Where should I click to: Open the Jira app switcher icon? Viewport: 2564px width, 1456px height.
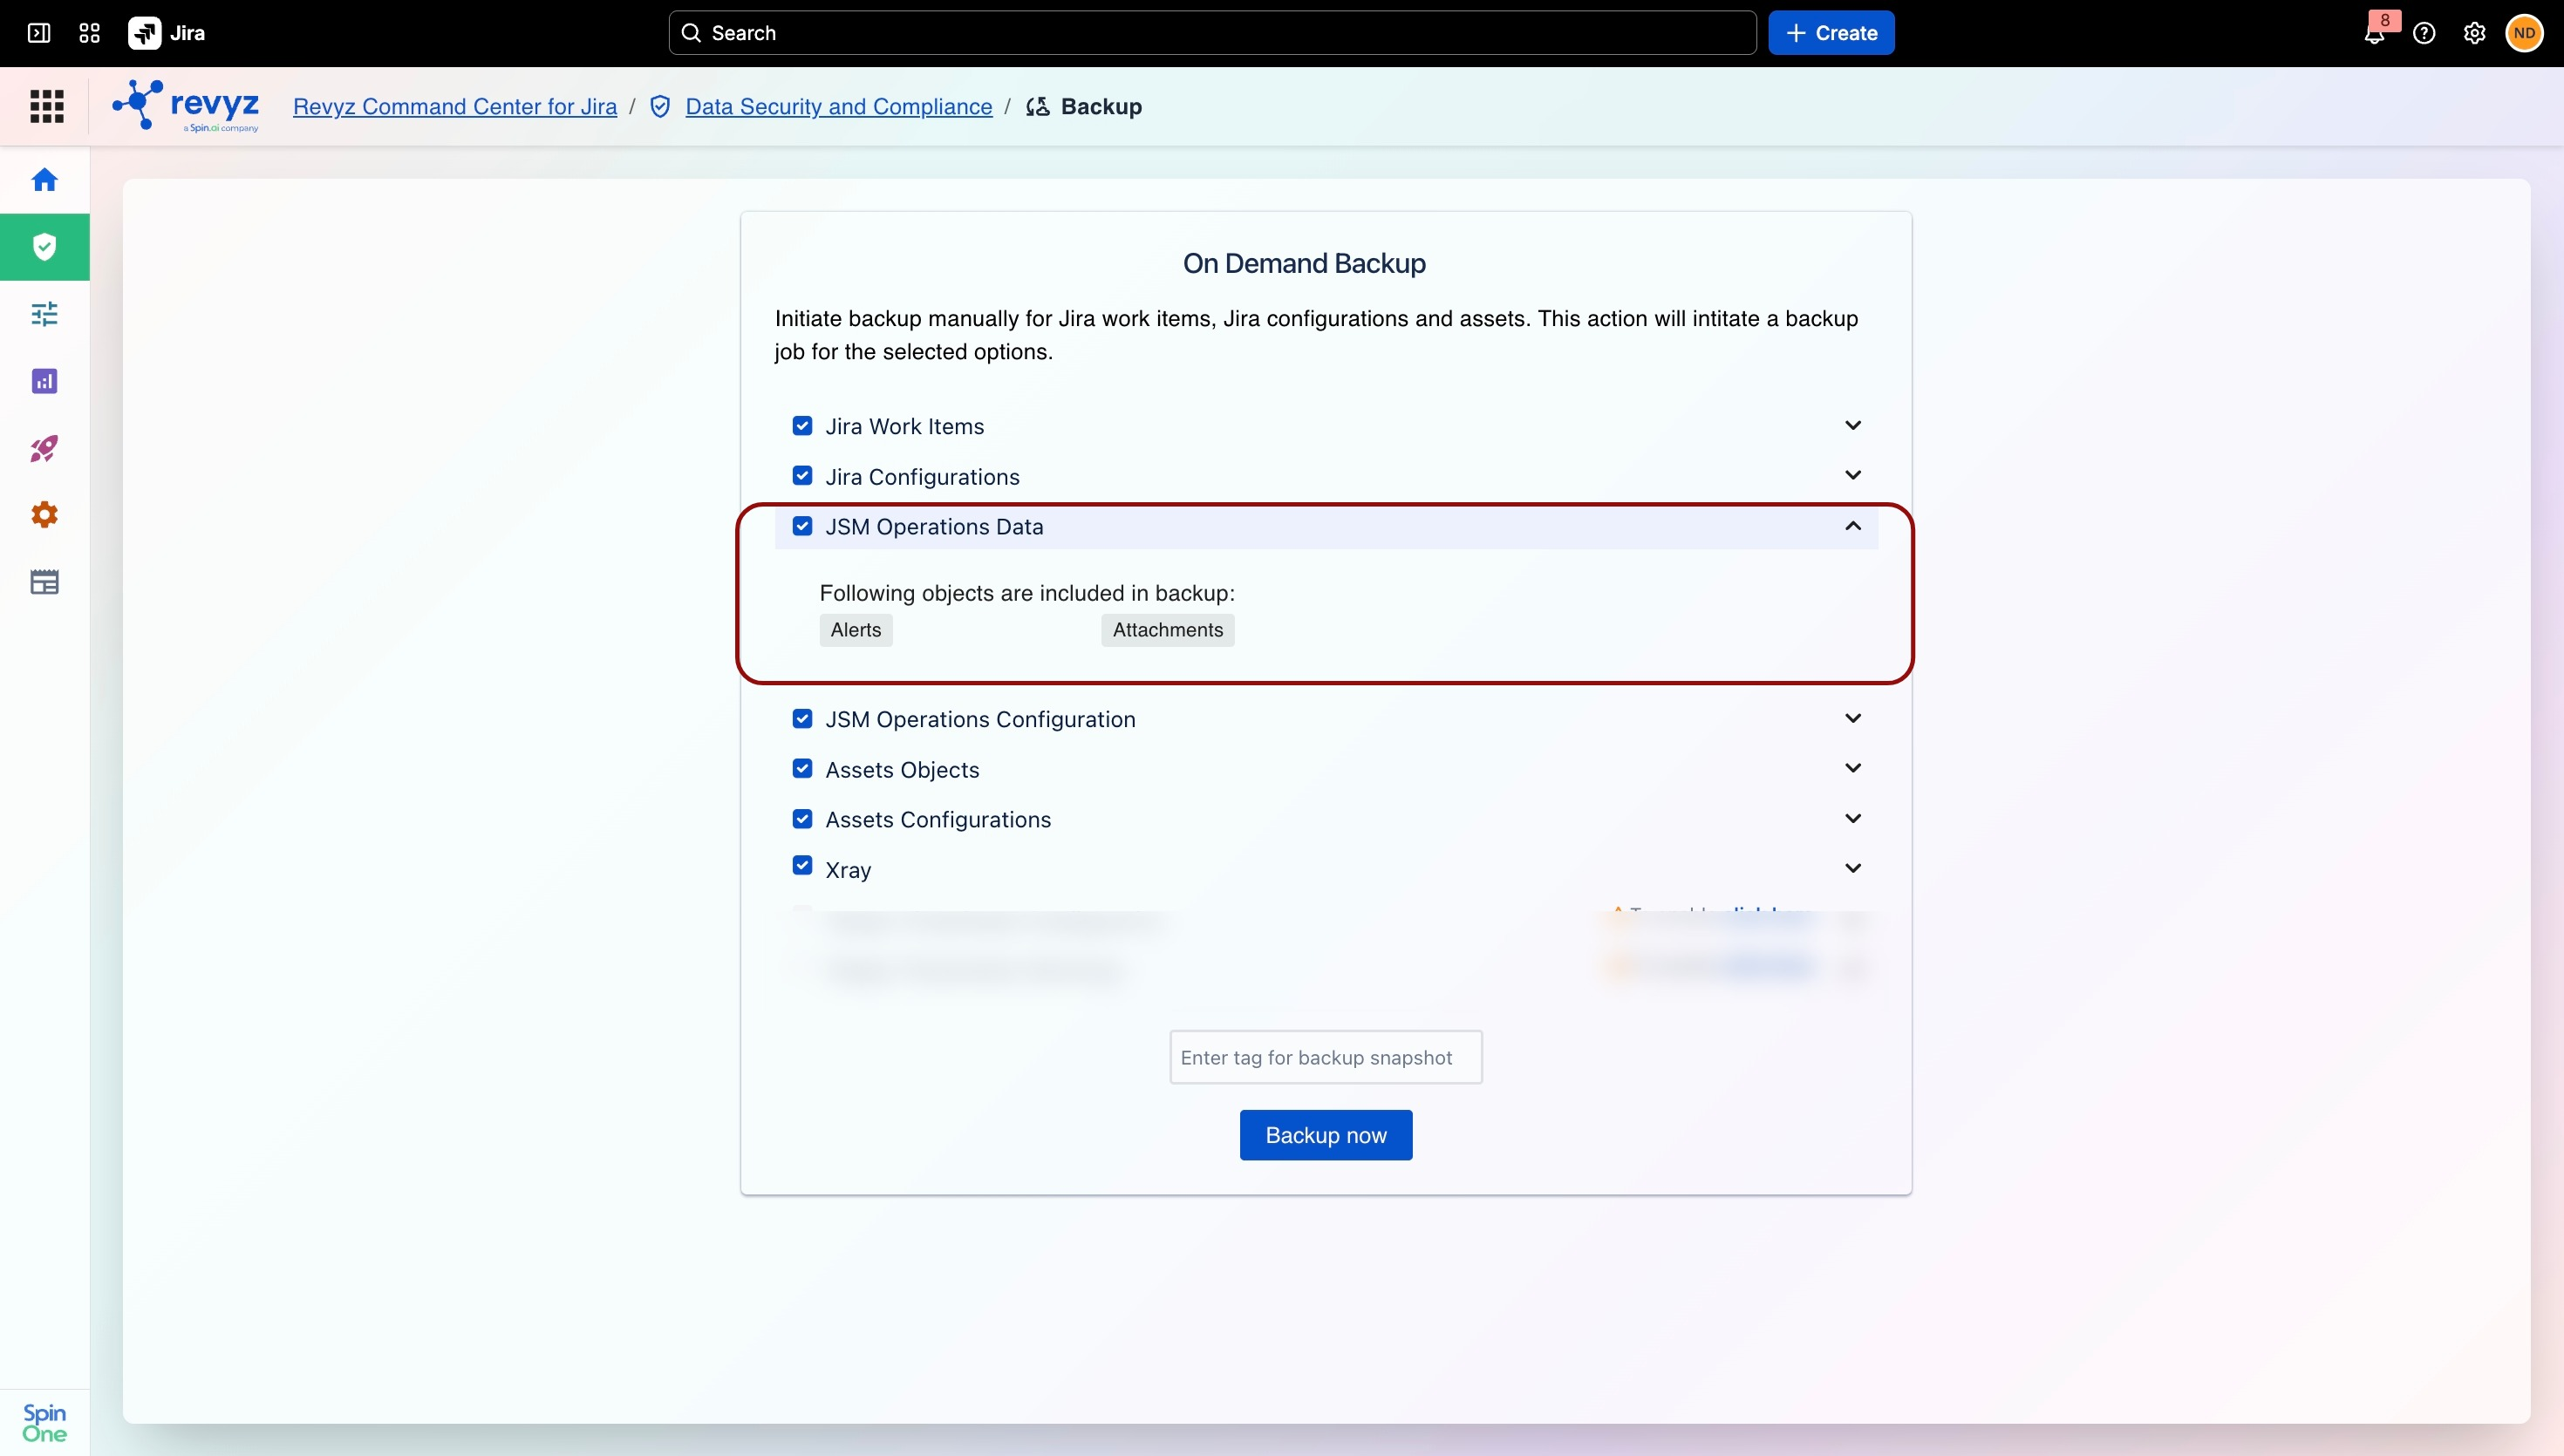click(89, 33)
